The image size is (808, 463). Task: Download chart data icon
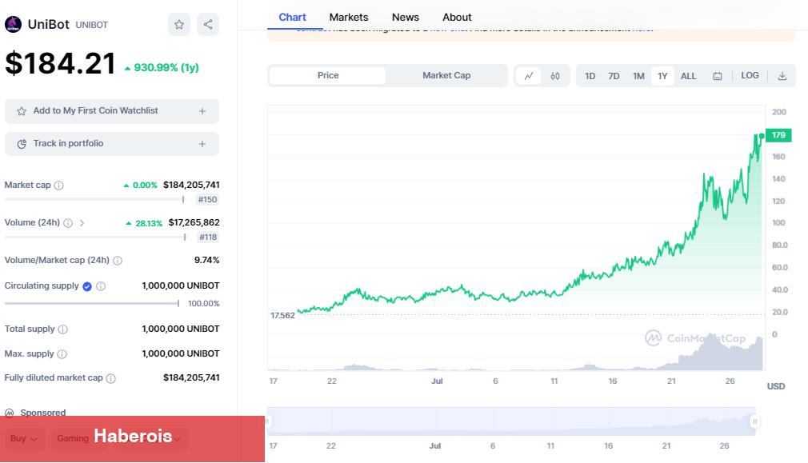[x=782, y=76]
